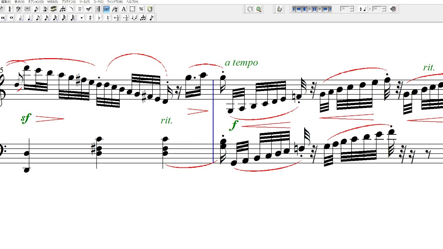Choose the double whole note duration
443x249 pixels.
[x=3, y=18]
